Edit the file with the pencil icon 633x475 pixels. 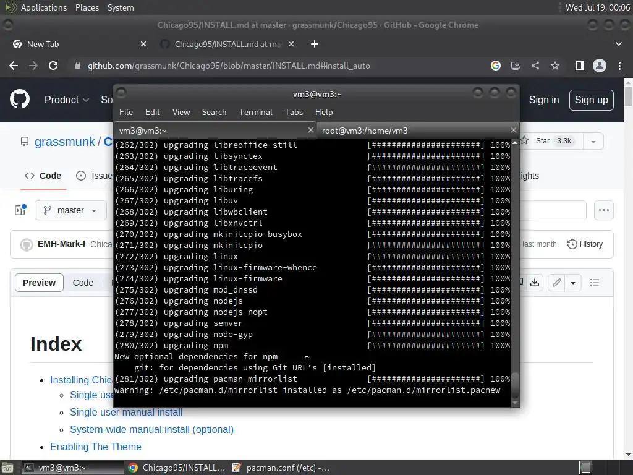click(557, 282)
